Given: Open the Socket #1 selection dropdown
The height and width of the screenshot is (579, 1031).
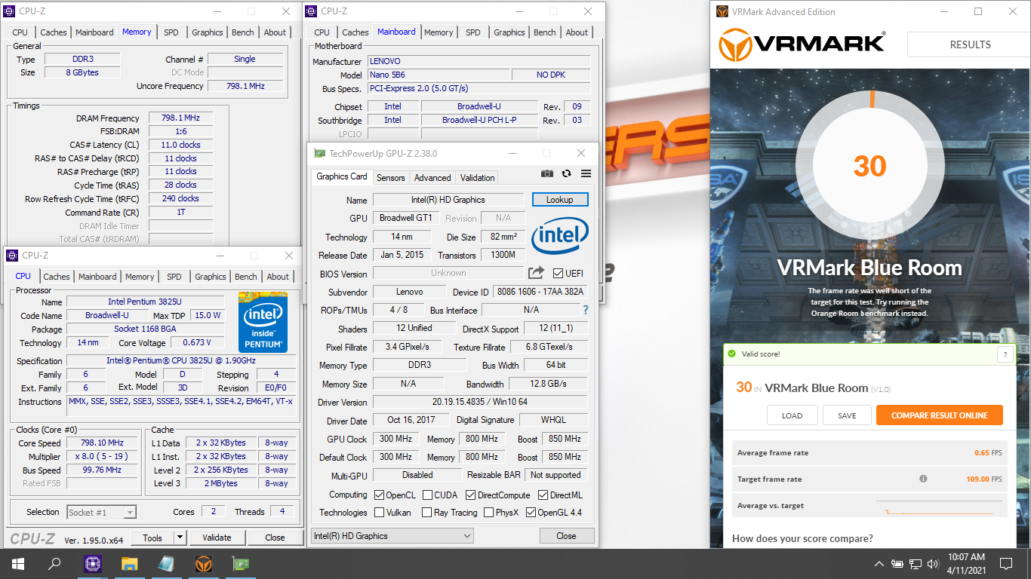Looking at the screenshot, I should 101,512.
